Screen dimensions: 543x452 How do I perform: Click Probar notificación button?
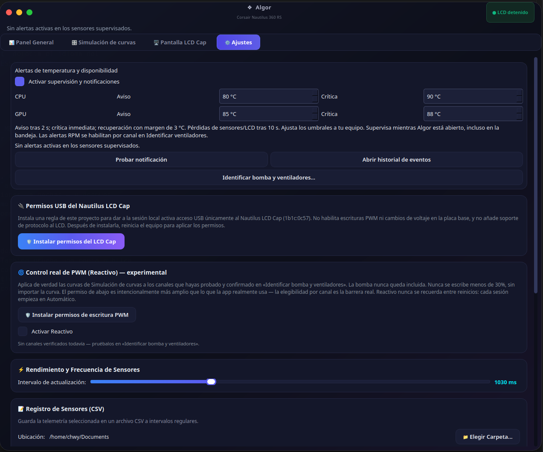pyautogui.click(x=141, y=159)
